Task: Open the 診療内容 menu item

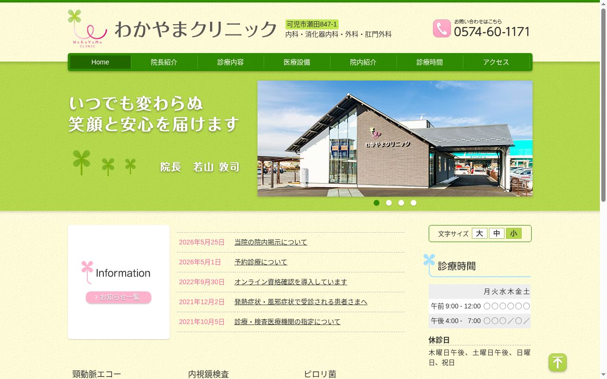Action: (230, 62)
